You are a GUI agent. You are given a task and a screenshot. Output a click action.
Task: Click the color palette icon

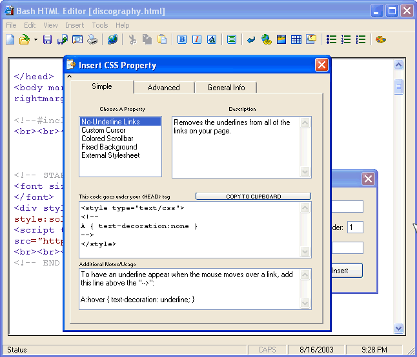tap(380, 39)
